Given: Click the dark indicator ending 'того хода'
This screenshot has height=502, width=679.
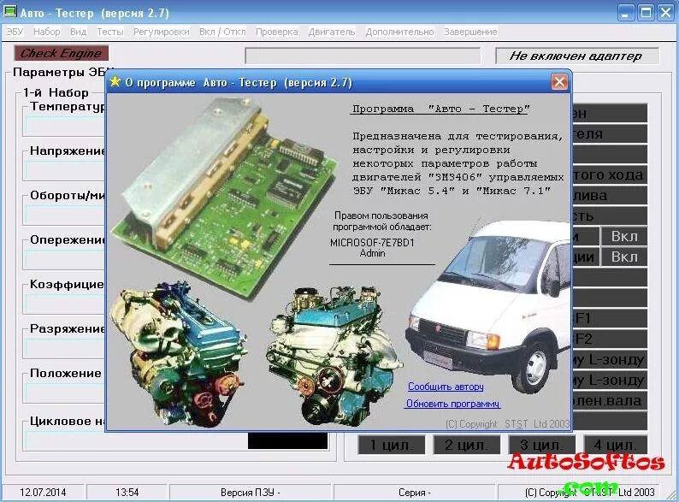Looking at the screenshot, I should tap(610, 175).
